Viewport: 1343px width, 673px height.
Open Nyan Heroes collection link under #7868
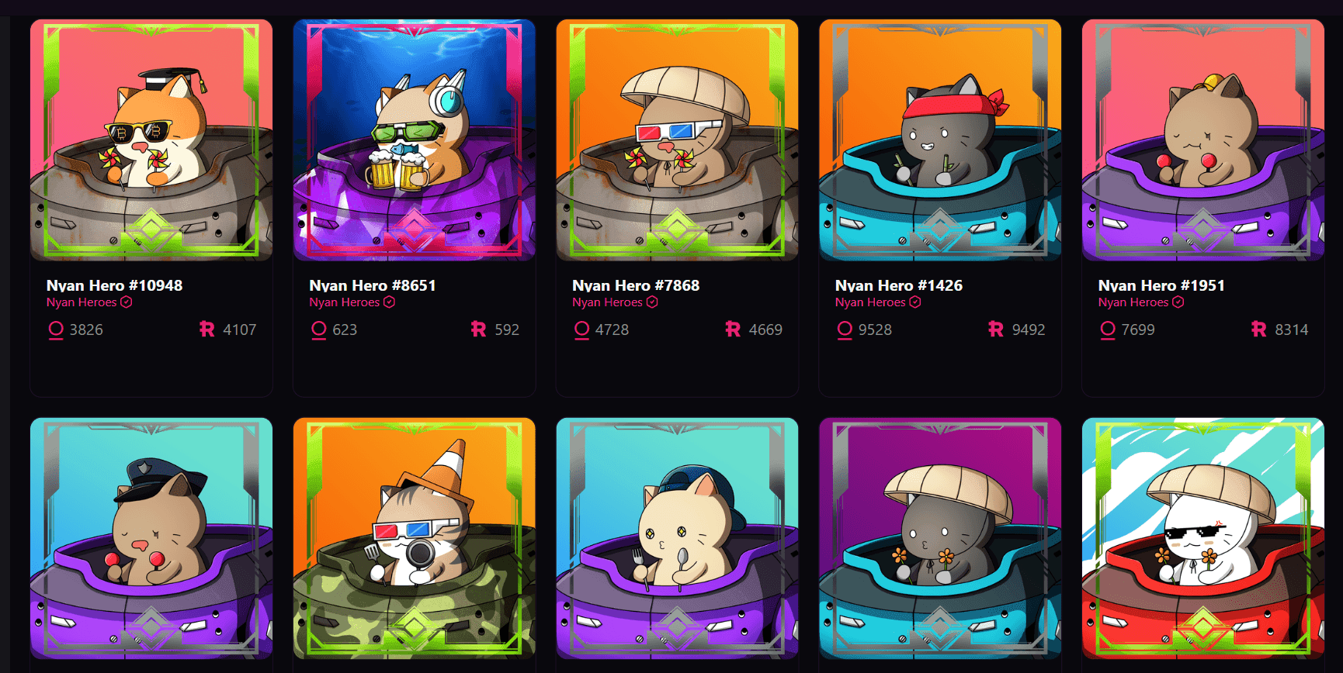point(608,302)
